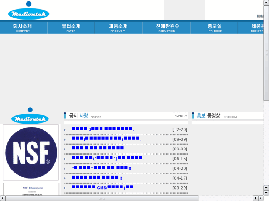Open the partially visible REGISTRATION menu
Screen dimensions: 269x201
[251, 28]
